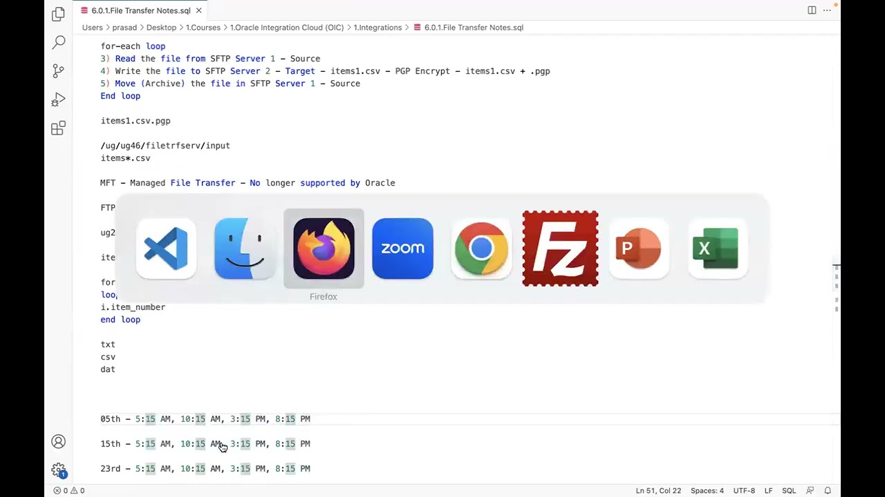Click Ln 51, Col 22 in status bar
The image size is (885, 497).
tap(658, 491)
